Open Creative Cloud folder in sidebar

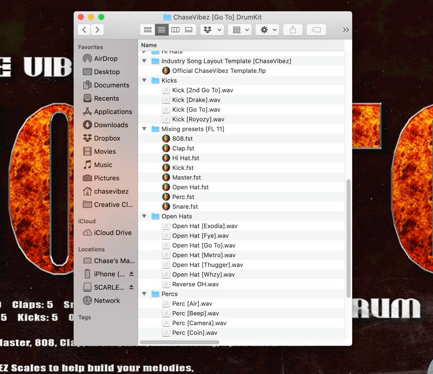(113, 204)
